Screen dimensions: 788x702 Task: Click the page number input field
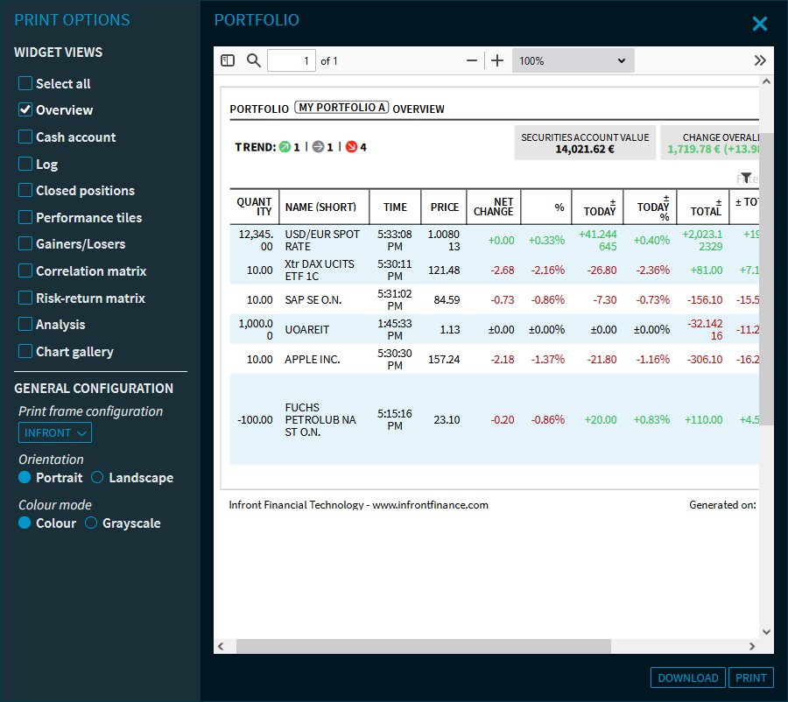click(x=291, y=60)
